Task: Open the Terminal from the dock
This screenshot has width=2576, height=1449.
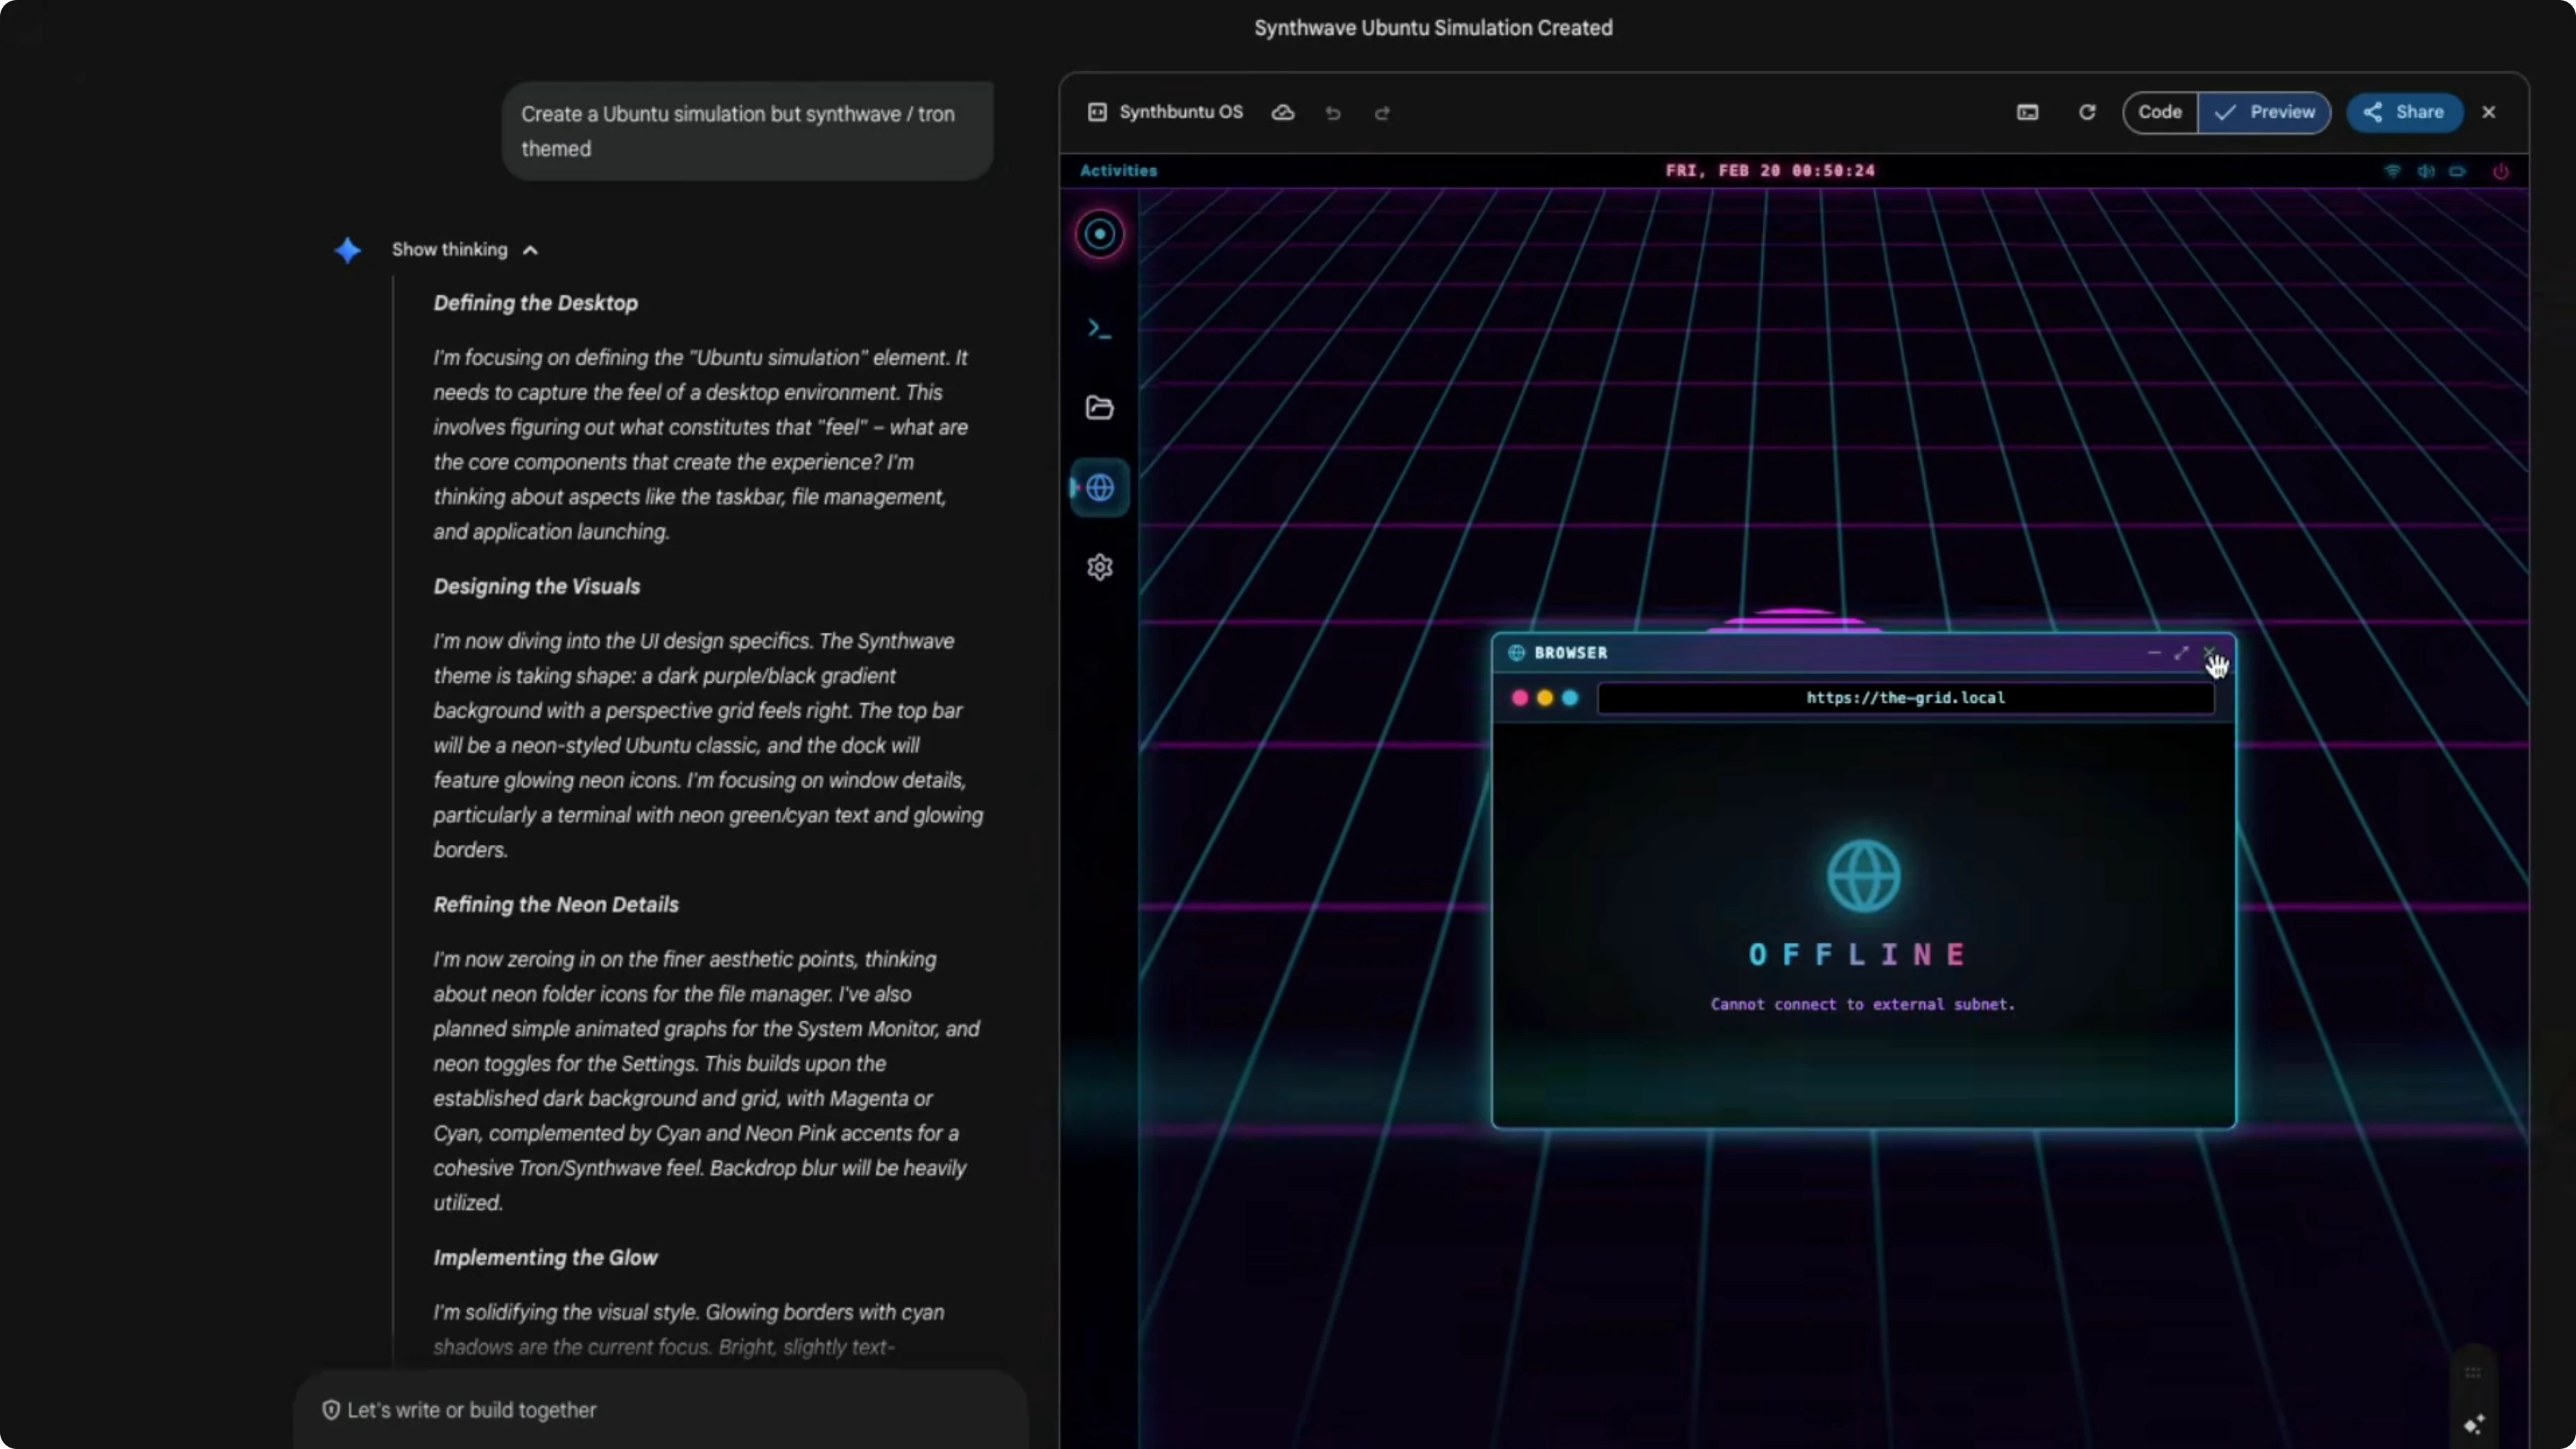Action: pos(1098,328)
